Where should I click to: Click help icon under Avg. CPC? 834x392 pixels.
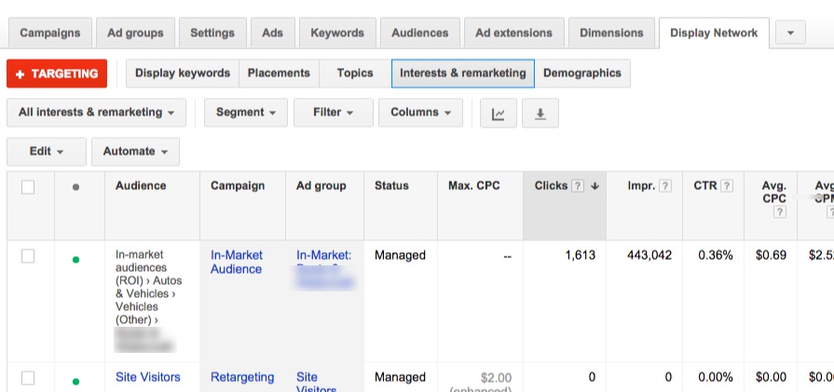click(x=779, y=212)
